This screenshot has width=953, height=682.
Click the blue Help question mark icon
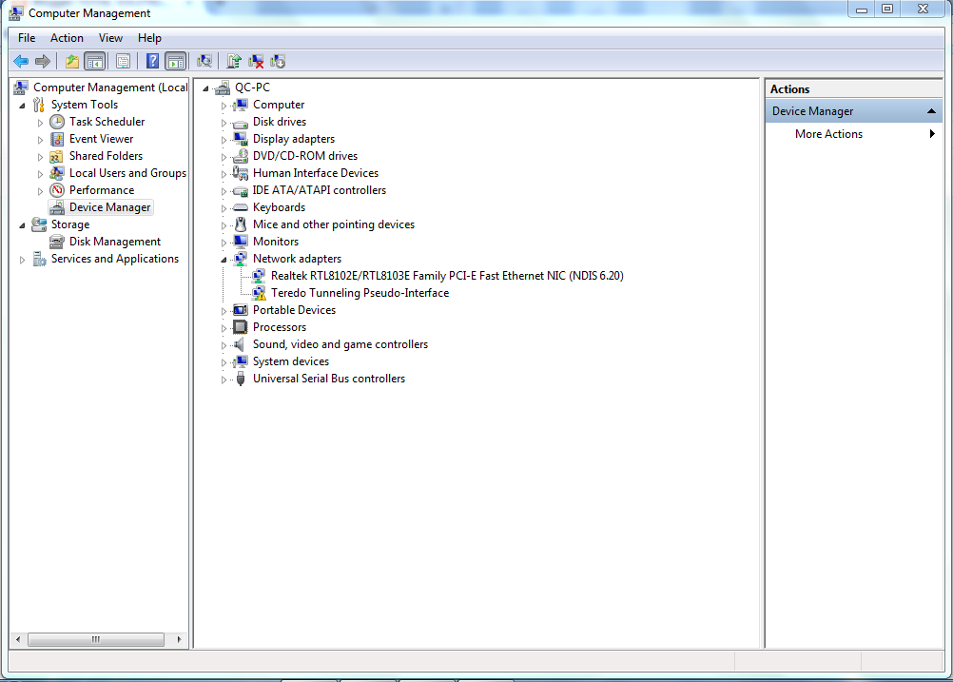tap(152, 61)
